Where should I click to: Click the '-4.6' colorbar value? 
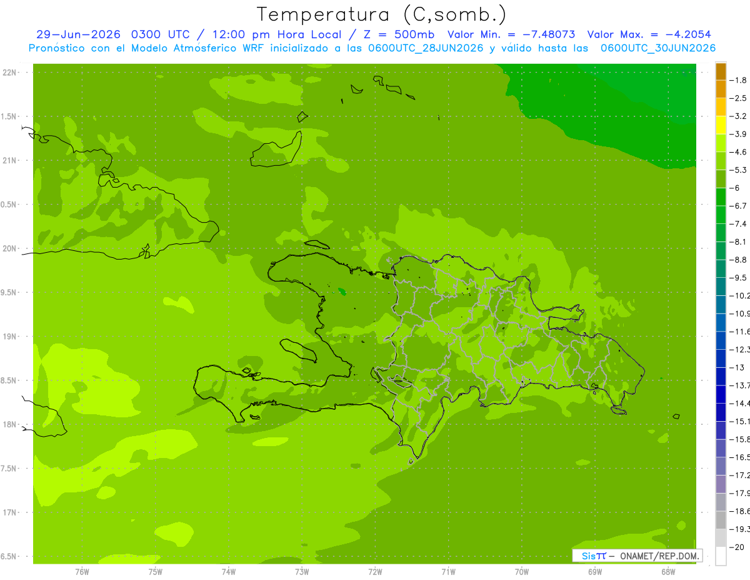click(x=739, y=152)
